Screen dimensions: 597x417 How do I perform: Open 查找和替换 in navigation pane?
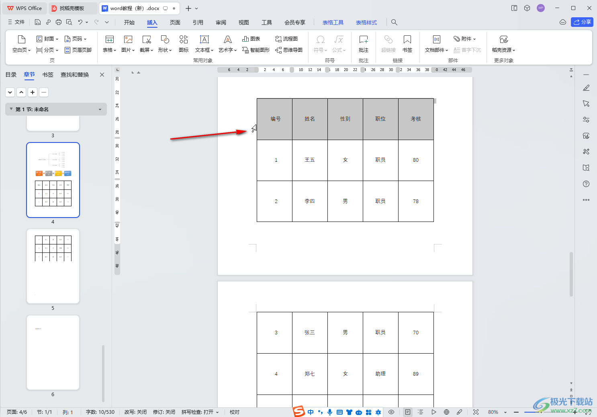[75, 75]
